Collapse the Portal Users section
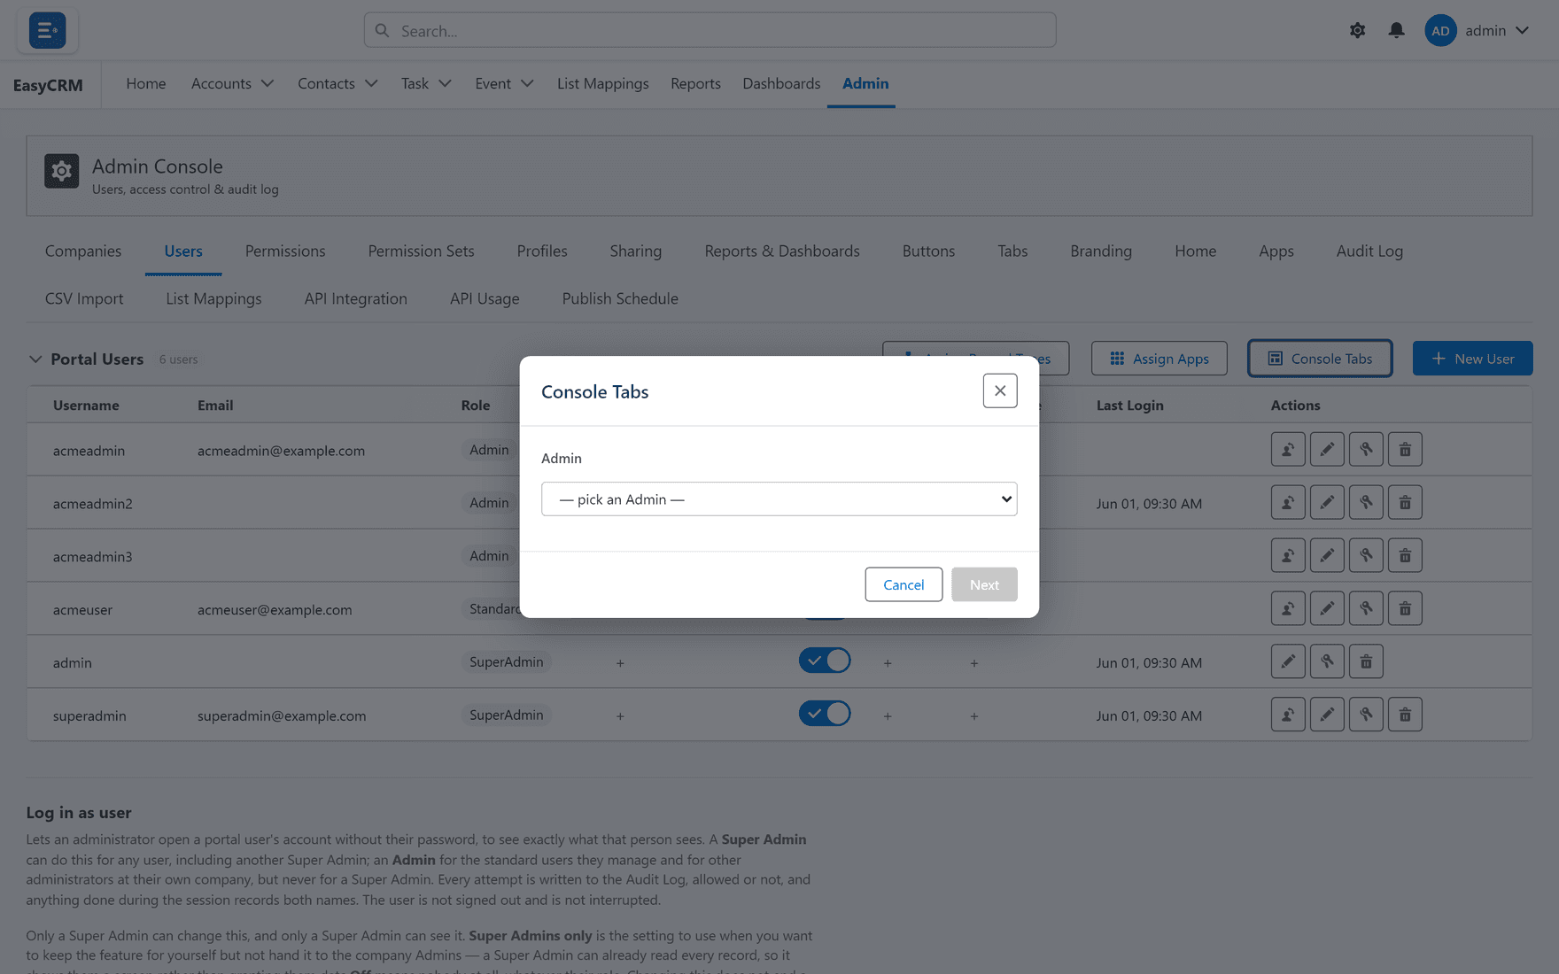 [x=35, y=359]
